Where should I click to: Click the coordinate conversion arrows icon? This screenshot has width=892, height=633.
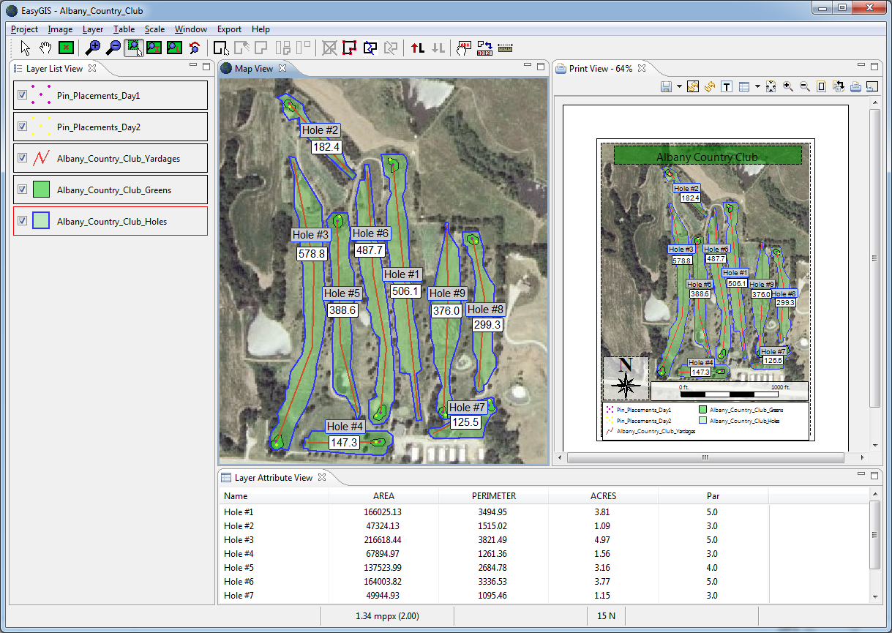click(484, 48)
